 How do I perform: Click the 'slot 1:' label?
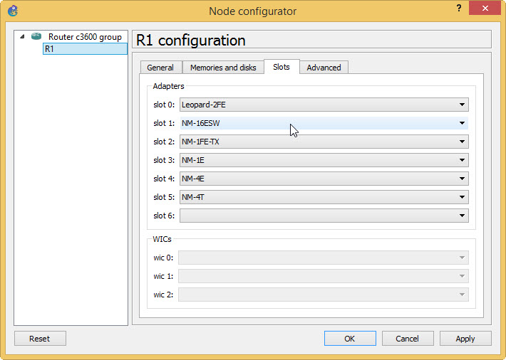pos(164,123)
